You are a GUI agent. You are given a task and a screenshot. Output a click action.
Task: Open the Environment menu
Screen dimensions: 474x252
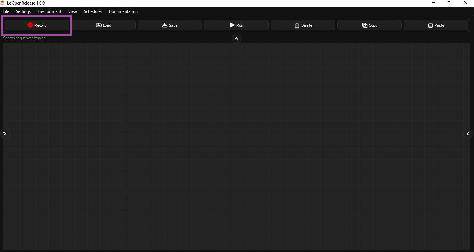click(49, 11)
